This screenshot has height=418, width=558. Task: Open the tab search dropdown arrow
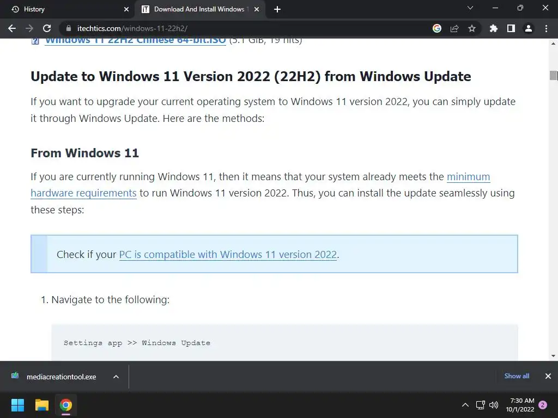point(470,8)
